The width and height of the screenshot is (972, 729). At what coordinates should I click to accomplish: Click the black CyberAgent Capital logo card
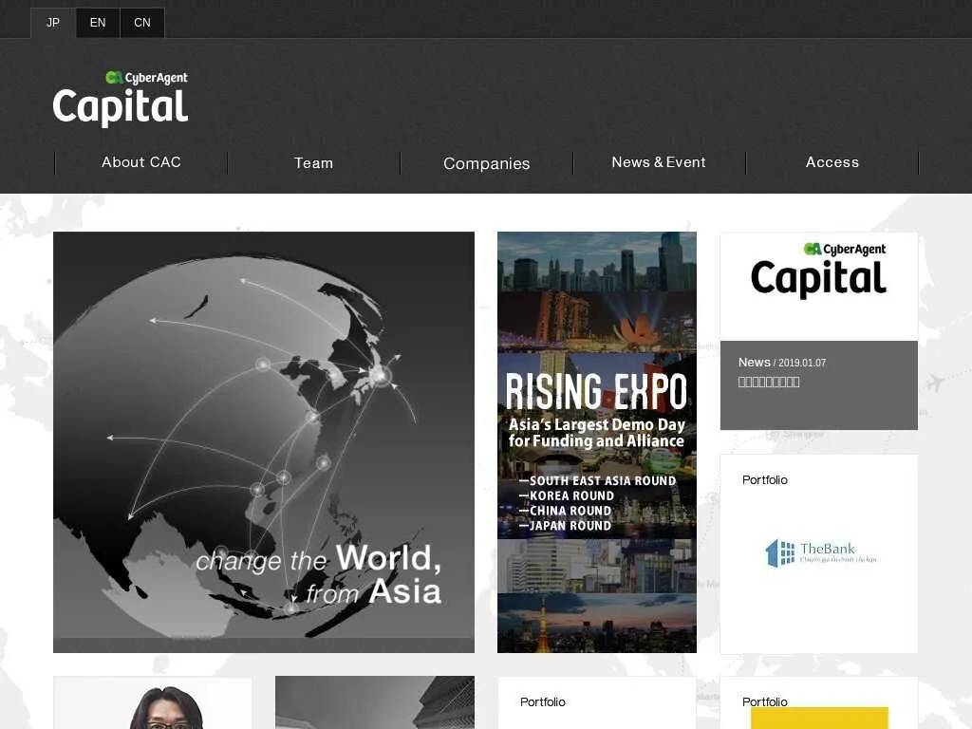coord(819,287)
